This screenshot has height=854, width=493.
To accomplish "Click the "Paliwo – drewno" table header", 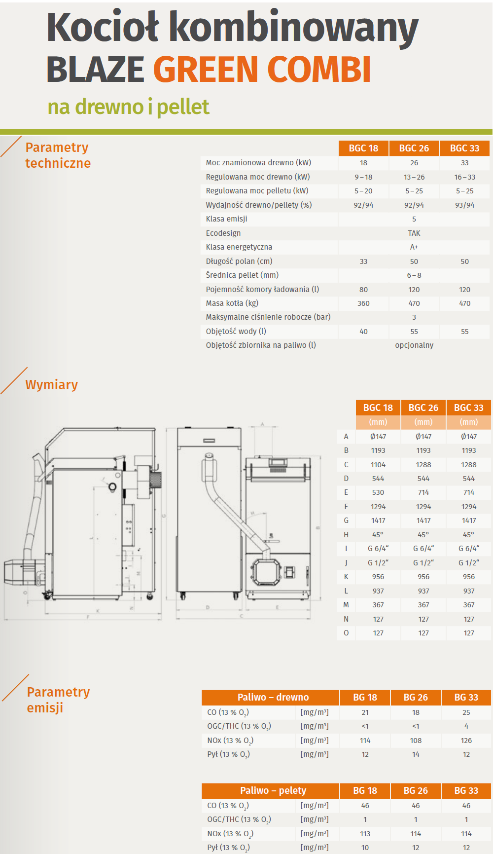I will pos(273,697).
